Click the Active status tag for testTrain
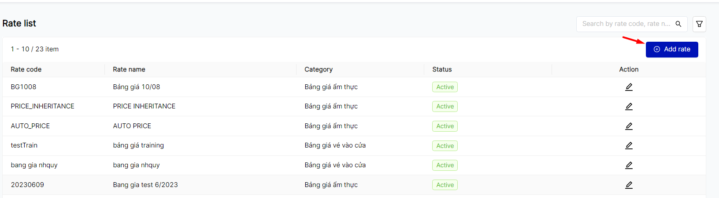The width and height of the screenshot is (719, 198). click(x=445, y=146)
